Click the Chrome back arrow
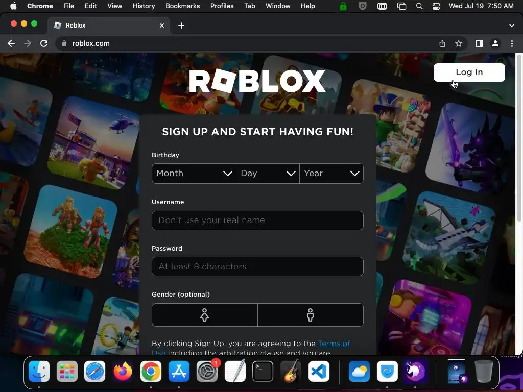 [11, 43]
